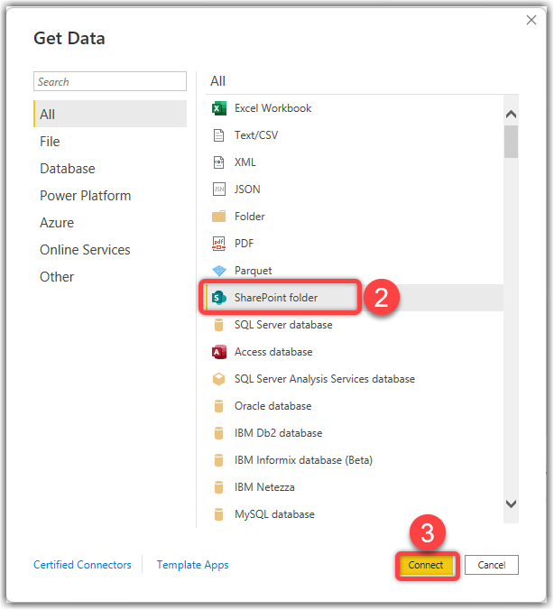The width and height of the screenshot is (554, 610).
Task: Open the Certified Connectors link
Action: (x=82, y=565)
